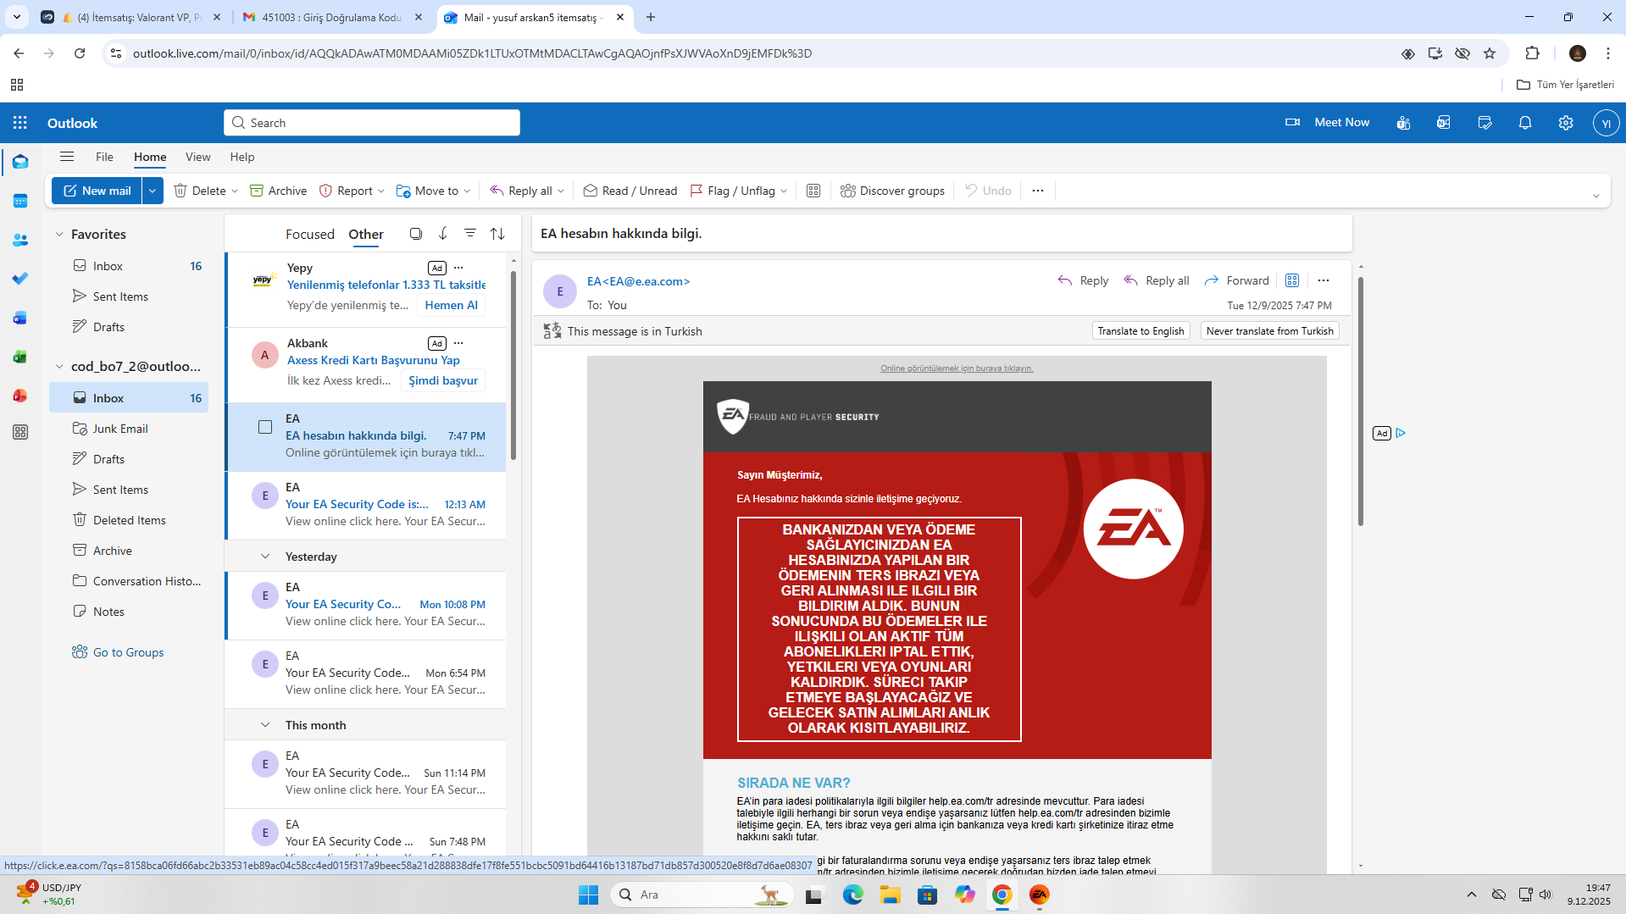Open the YI account profile avatar
1626x914 pixels.
point(1606,123)
